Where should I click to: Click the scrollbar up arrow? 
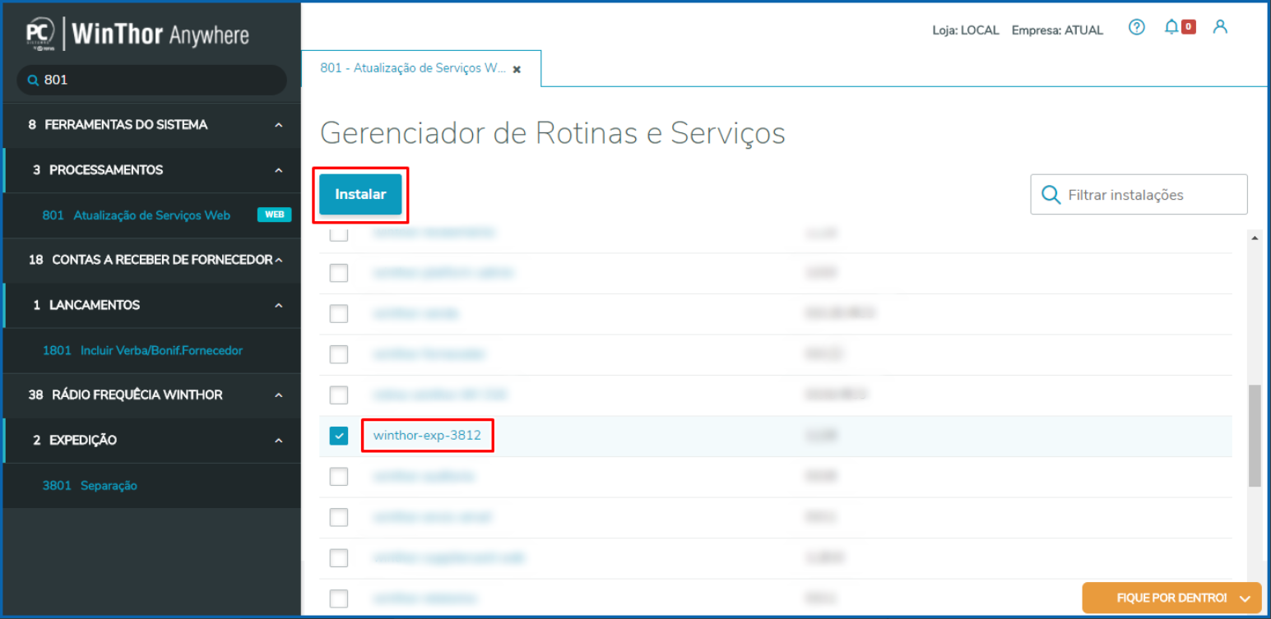click(x=1255, y=238)
